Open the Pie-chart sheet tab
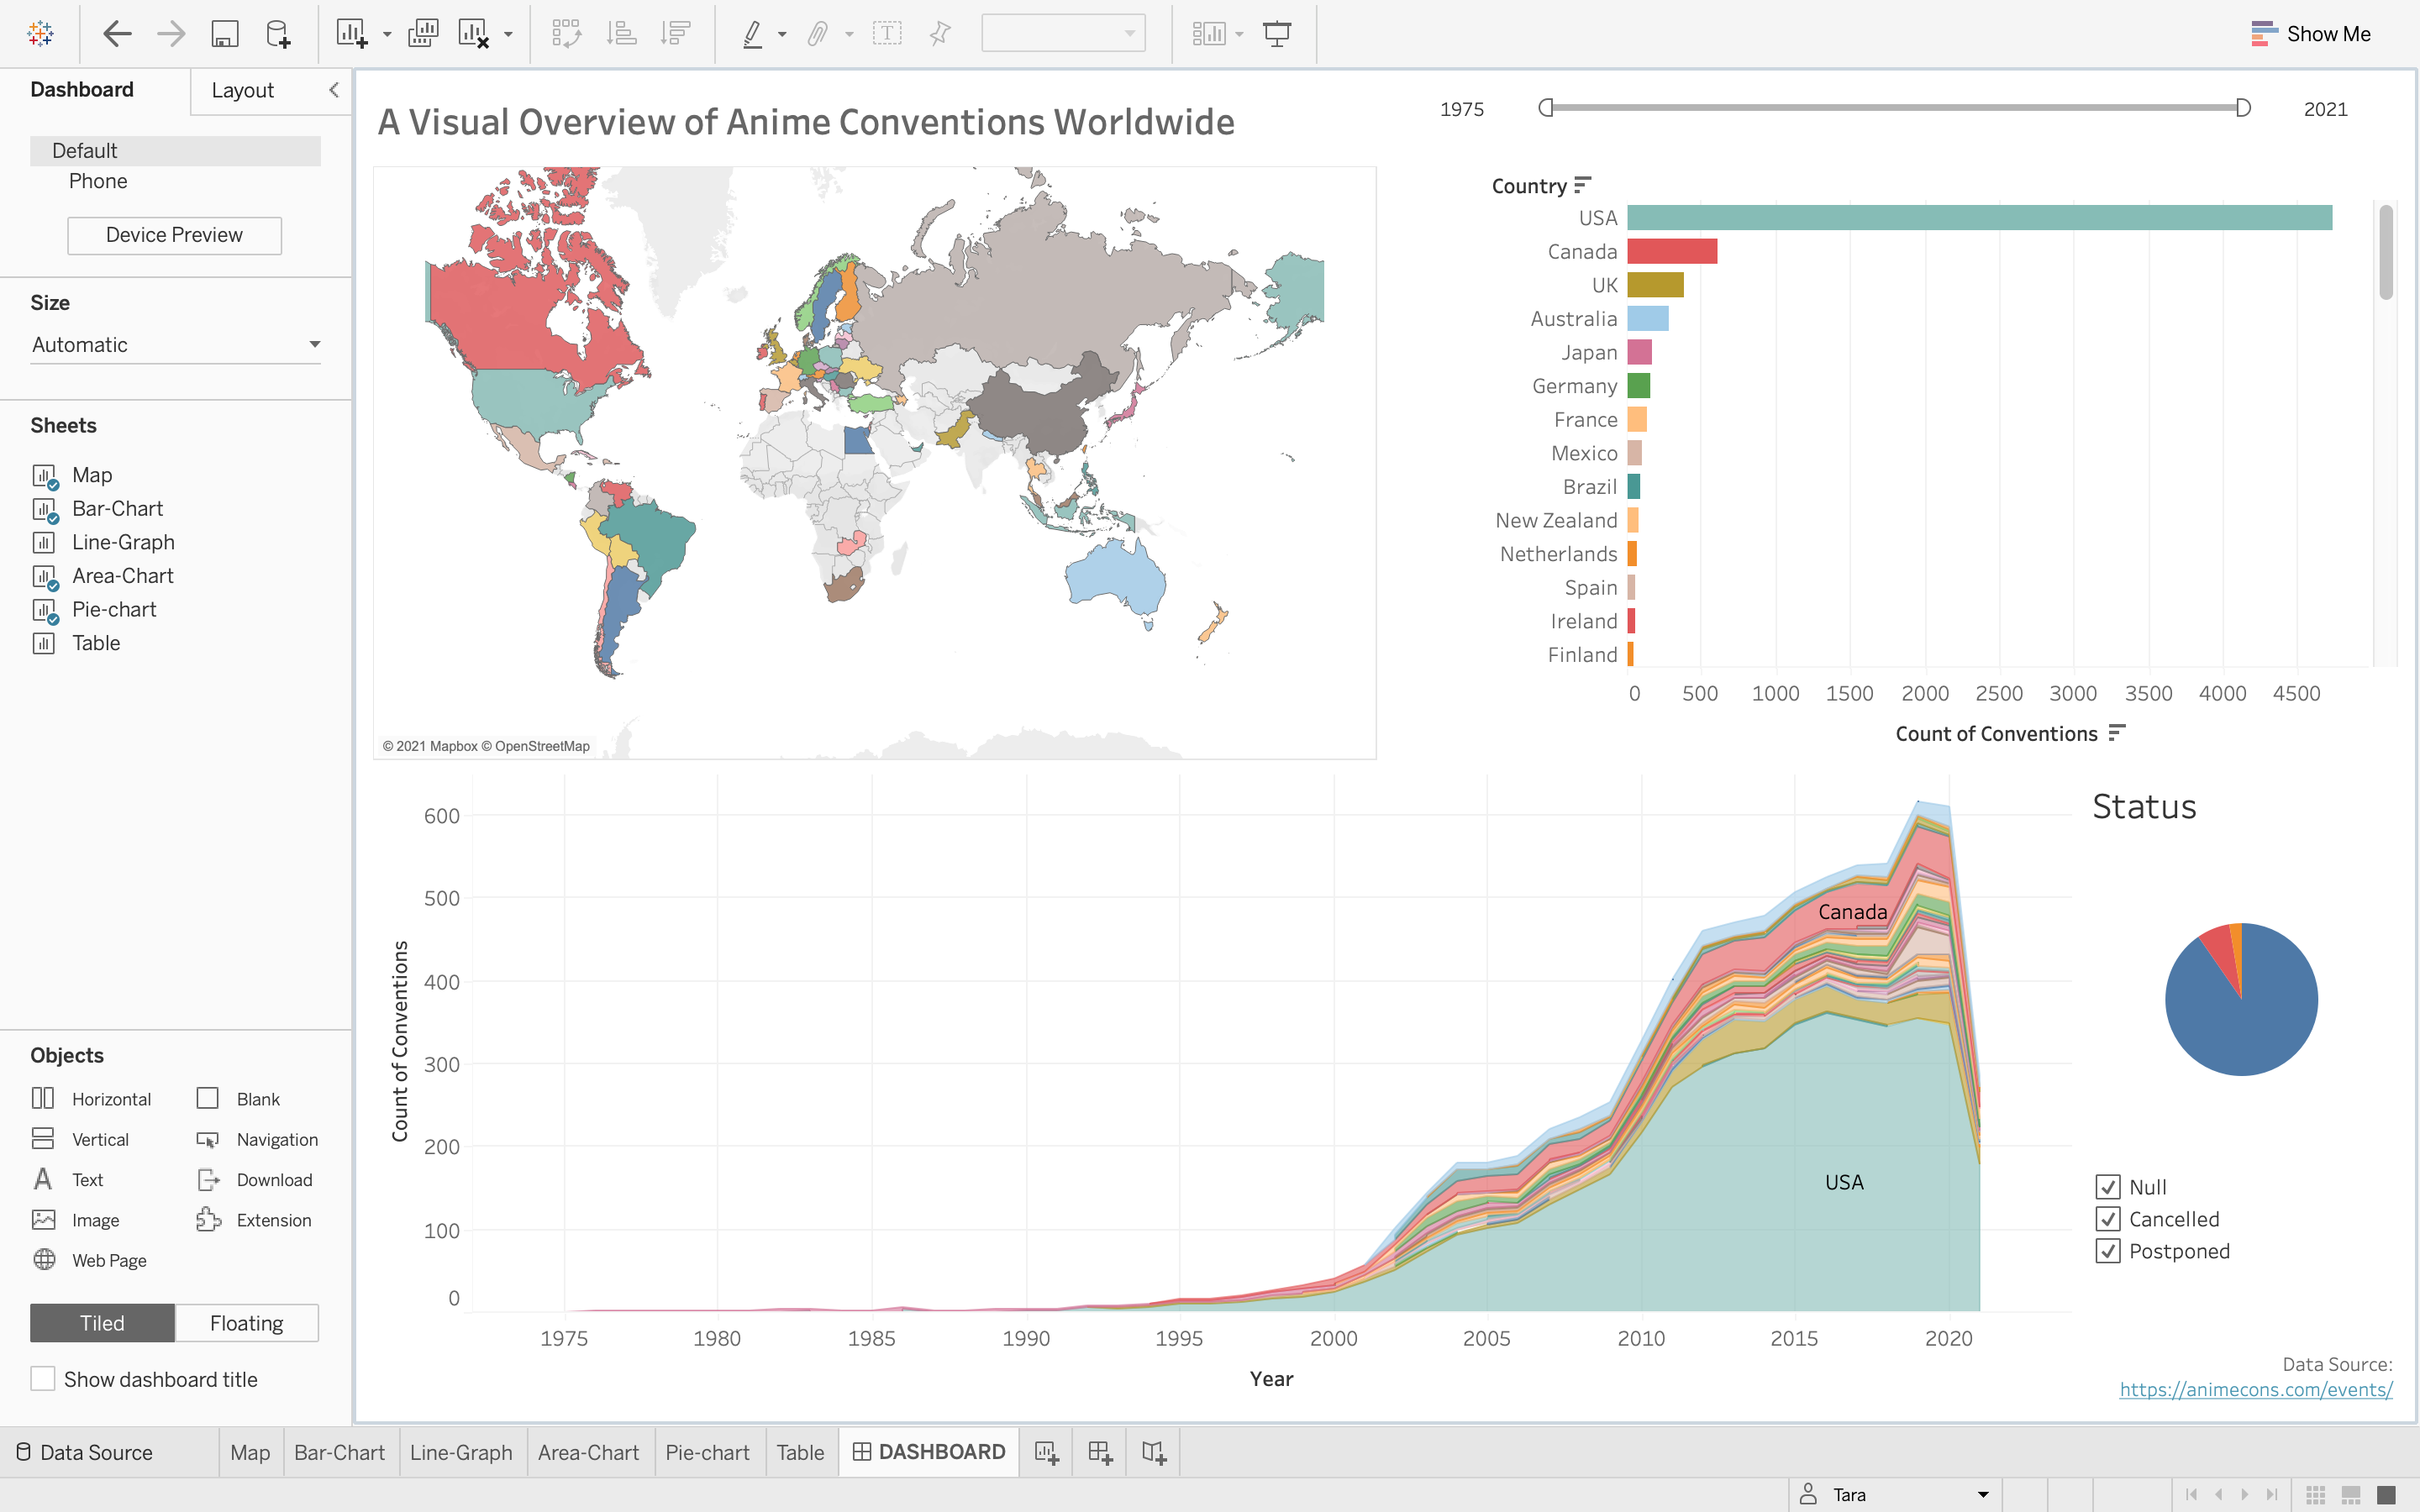The height and width of the screenshot is (1512, 2420). [x=707, y=1452]
